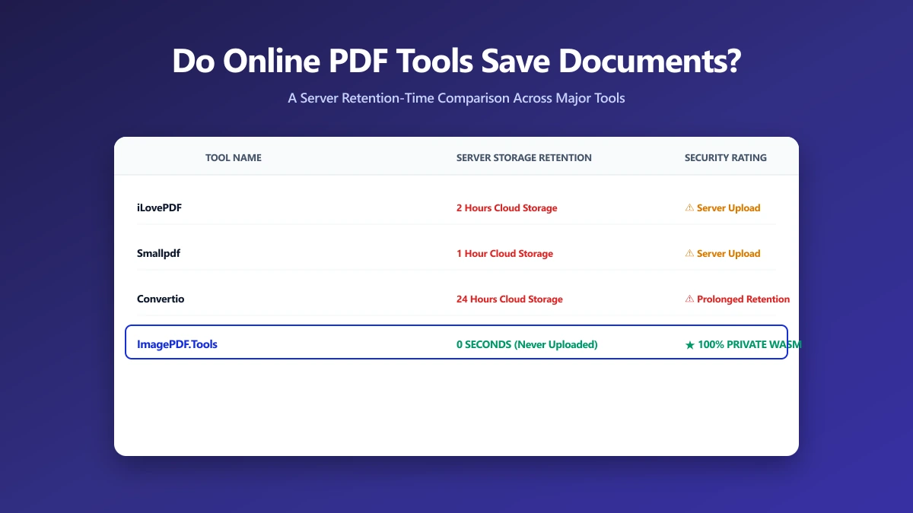This screenshot has height=513, width=913.
Task: Click '2 Hours Cloud Storage' value
Action: 507,207
